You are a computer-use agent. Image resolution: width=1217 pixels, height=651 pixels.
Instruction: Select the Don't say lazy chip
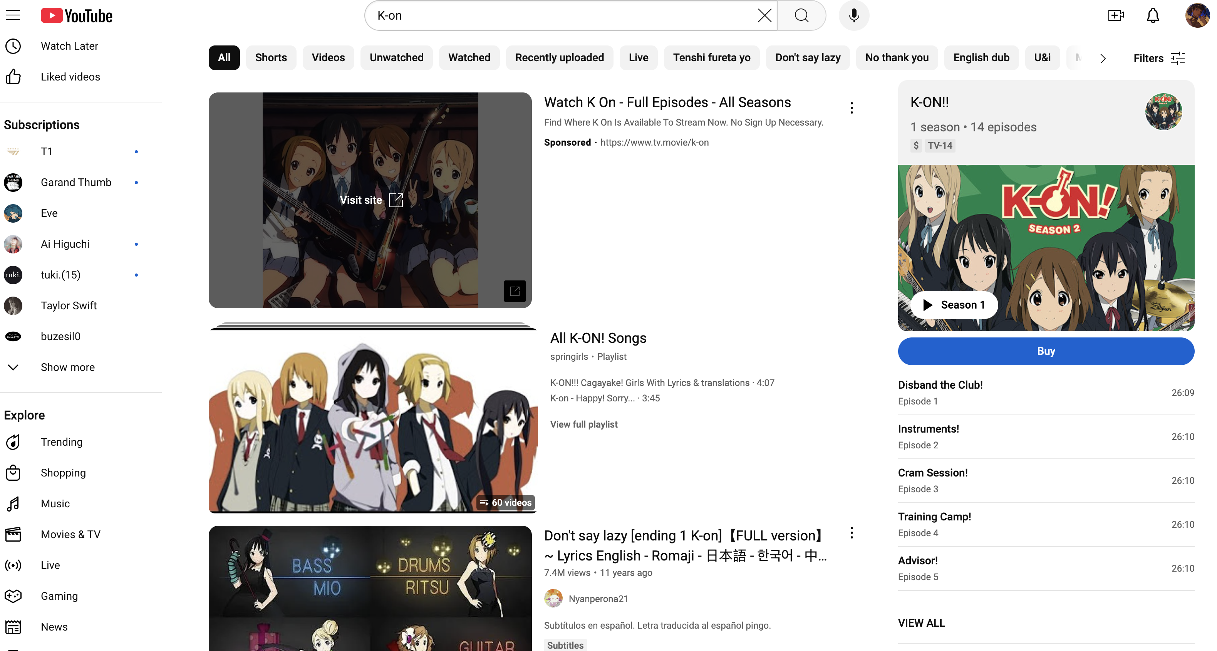point(807,58)
